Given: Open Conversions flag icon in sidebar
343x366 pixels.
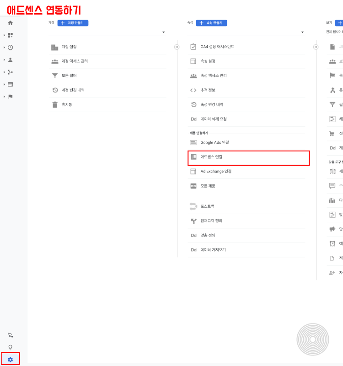Looking at the screenshot, I should coord(10,97).
